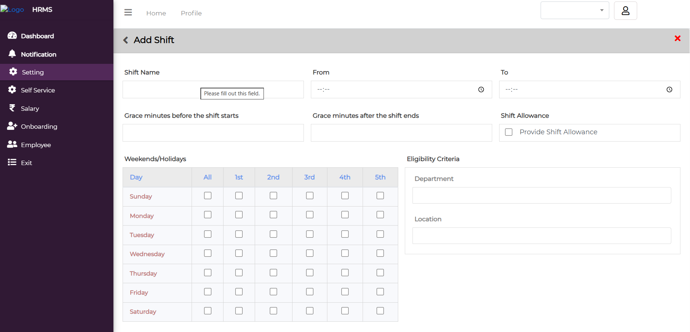Image resolution: width=690 pixels, height=332 pixels.
Task: Open the To time picker clock icon
Action: pos(669,90)
